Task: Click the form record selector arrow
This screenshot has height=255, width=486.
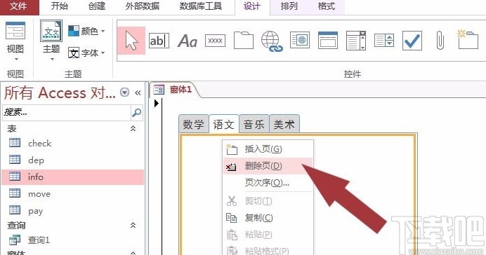Action: point(157,103)
